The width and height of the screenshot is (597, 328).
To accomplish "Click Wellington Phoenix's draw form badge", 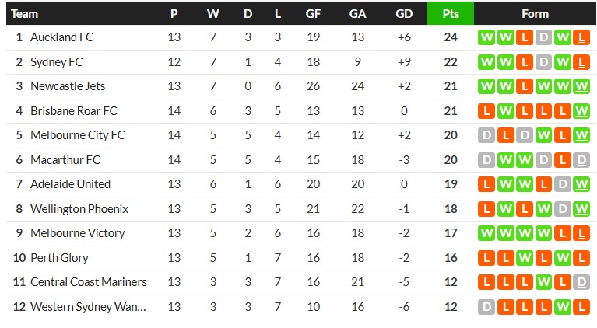I will coord(563,209).
